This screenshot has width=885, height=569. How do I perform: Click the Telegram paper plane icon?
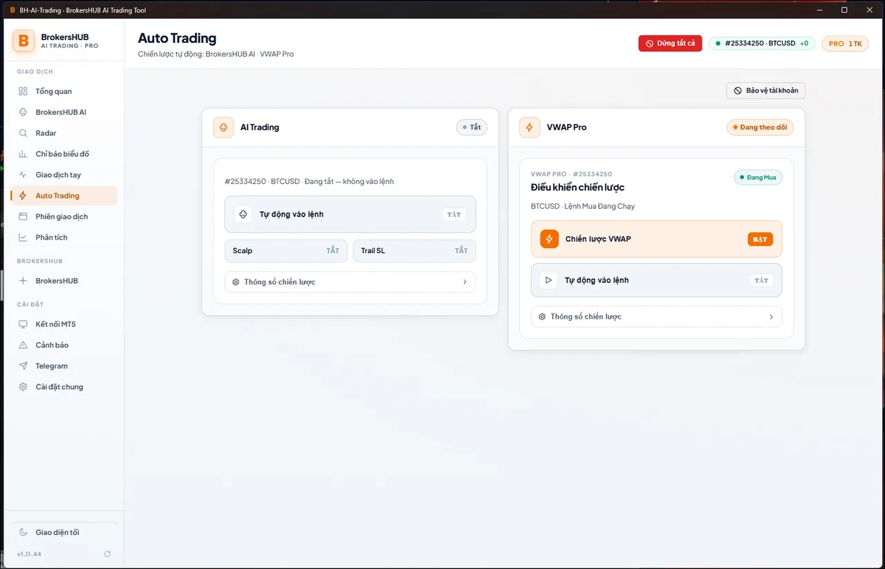(x=23, y=366)
